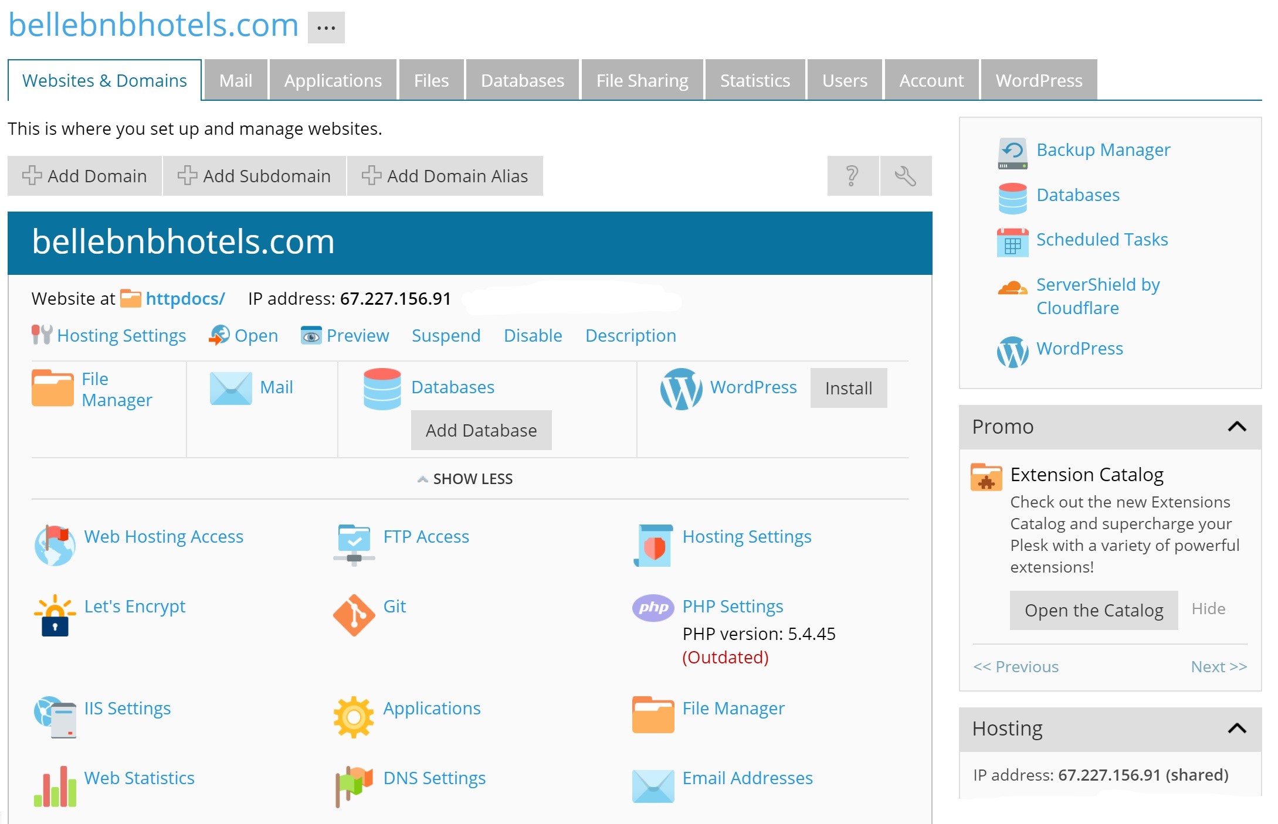Collapse the Show Less section

pos(469,479)
